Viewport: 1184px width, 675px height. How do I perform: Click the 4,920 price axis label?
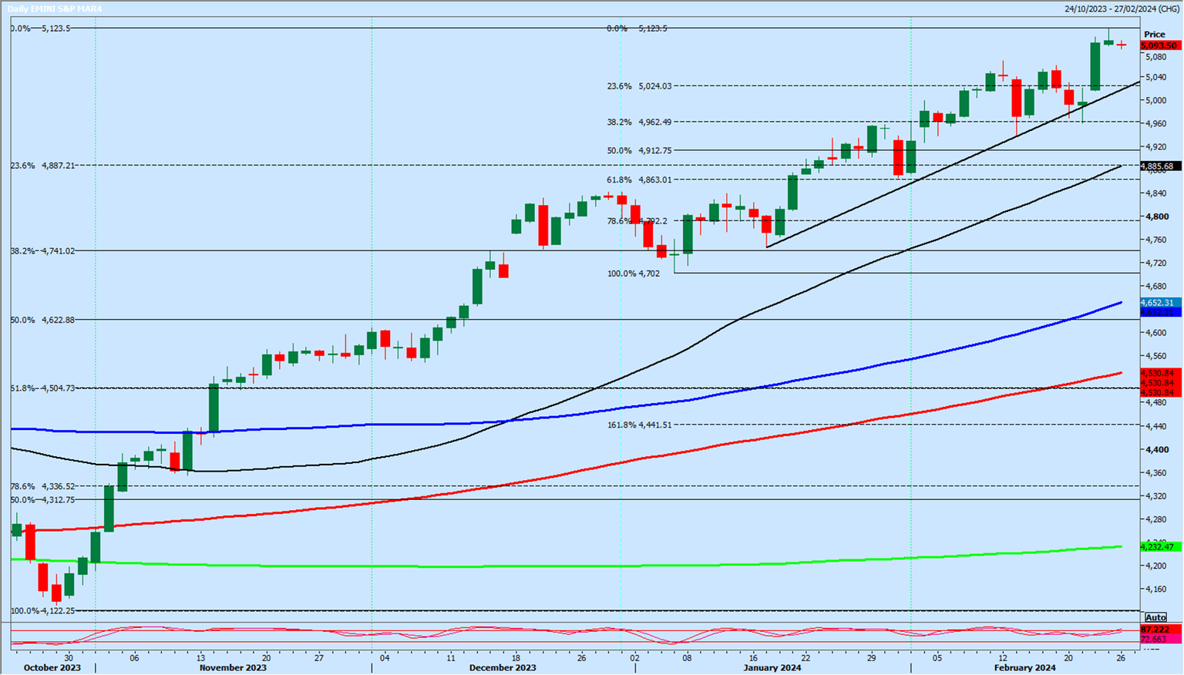(1155, 146)
